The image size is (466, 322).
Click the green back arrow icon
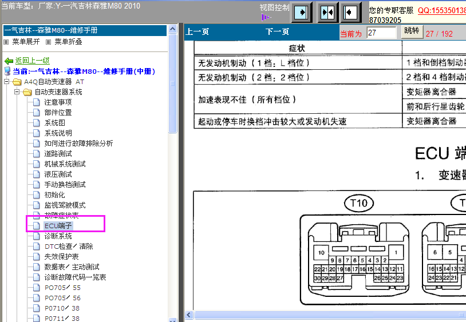click(9, 61)
